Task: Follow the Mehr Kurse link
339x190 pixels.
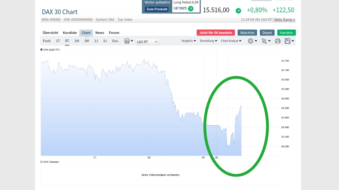Action: (284, 19)
